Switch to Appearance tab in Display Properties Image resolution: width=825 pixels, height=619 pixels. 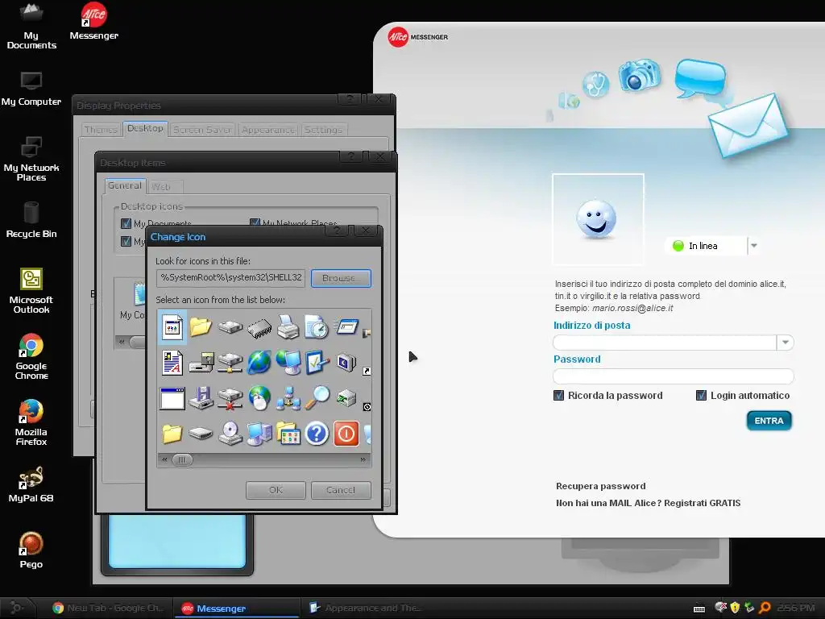click(x=268, y=130)
